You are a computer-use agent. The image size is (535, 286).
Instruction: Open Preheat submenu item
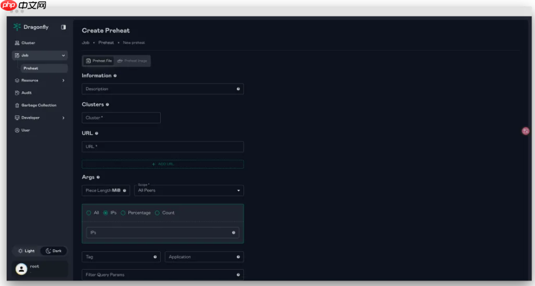44,69
